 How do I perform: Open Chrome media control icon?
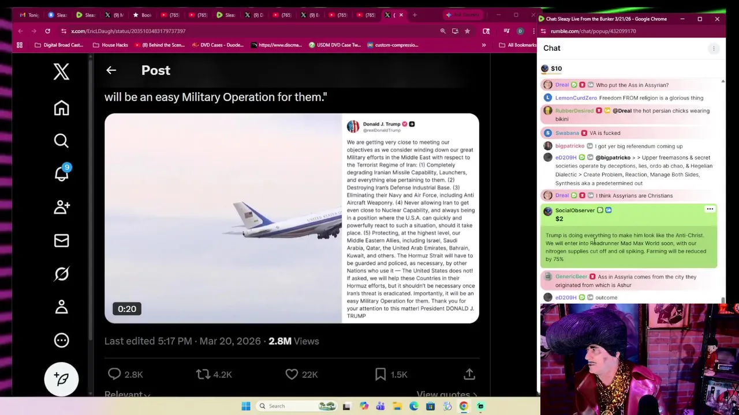click(506, 31)
